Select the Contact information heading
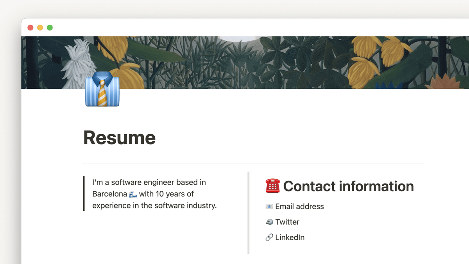The height and width of the screenshot is (264, 469). coord(348,186)
